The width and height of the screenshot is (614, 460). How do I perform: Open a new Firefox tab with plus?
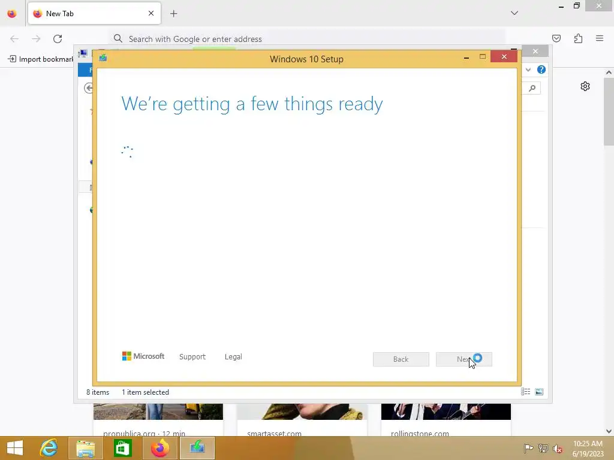[x=173, y=14]
